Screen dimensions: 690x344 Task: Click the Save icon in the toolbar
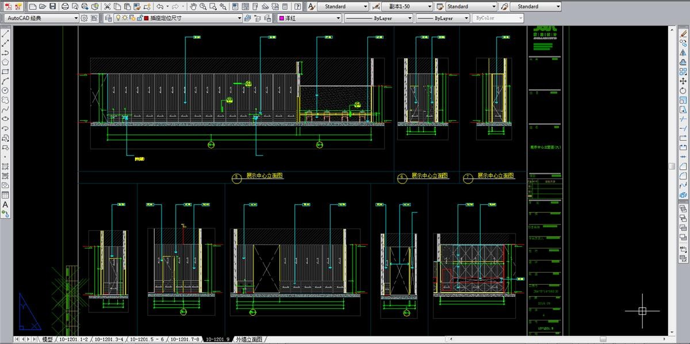53,6
